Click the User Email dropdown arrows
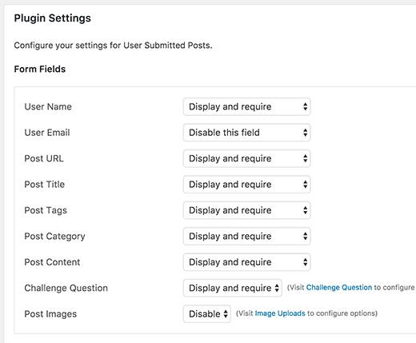 306,133
